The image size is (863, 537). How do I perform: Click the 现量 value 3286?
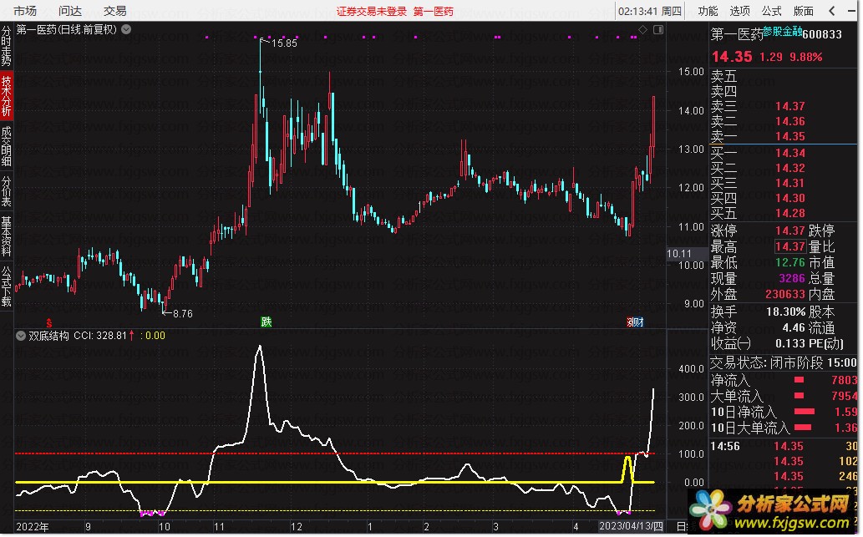click(x=791, y=278)
